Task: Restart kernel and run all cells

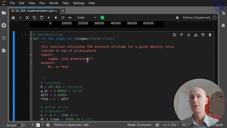Action: (x=70, y=17)
